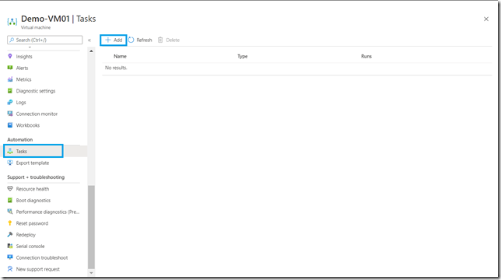Click the 'Virtual machine' subtitle text
The height and width of the screenshot is (280, 501).
click(36, 27)
